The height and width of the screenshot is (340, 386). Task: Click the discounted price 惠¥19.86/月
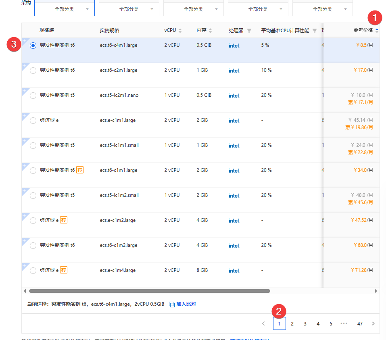[x=359, y=127]
